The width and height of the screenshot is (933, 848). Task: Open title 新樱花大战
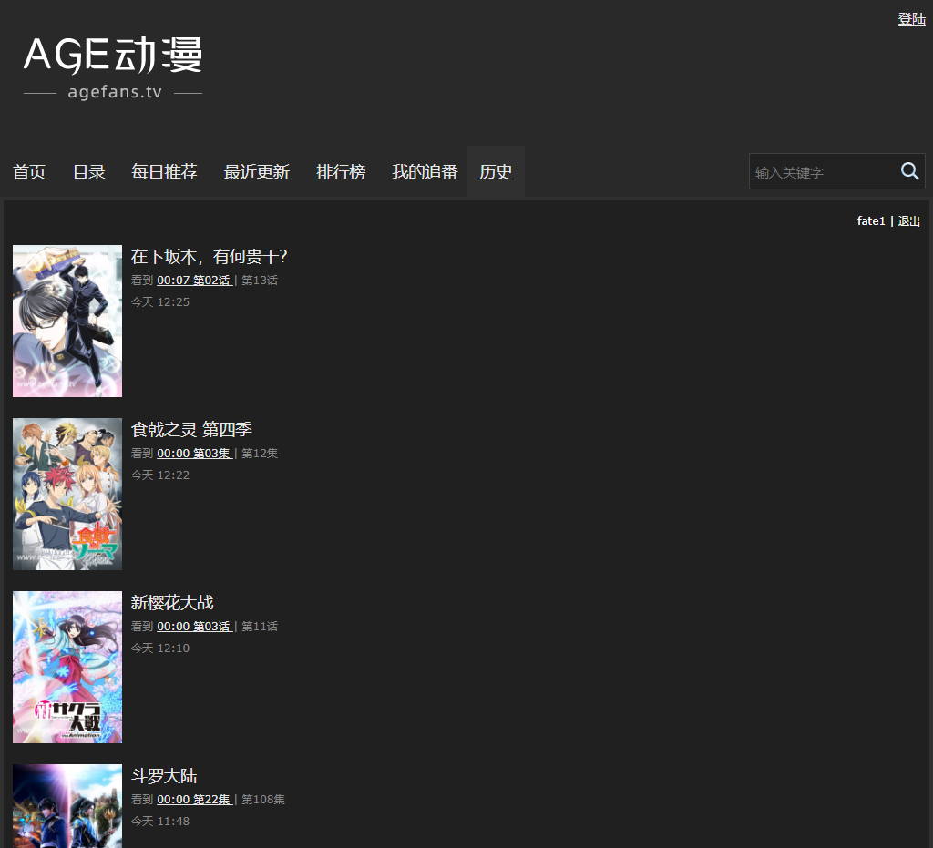point(172,602)
